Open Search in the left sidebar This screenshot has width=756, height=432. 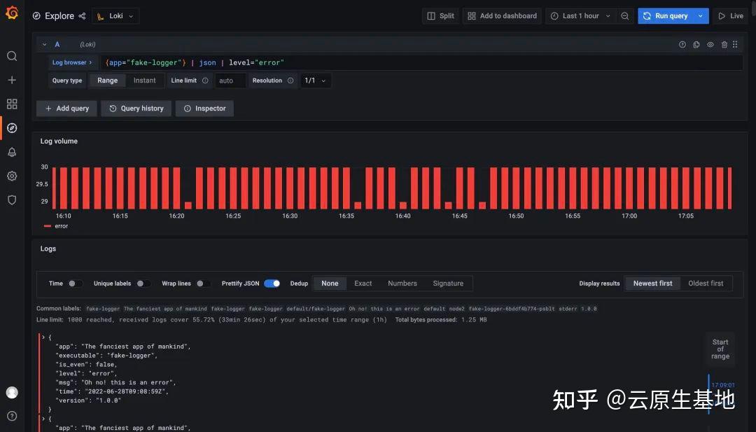point(11,56)
